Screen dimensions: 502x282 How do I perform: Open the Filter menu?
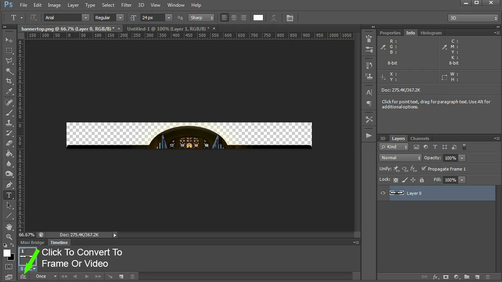[x=126, y=5]
